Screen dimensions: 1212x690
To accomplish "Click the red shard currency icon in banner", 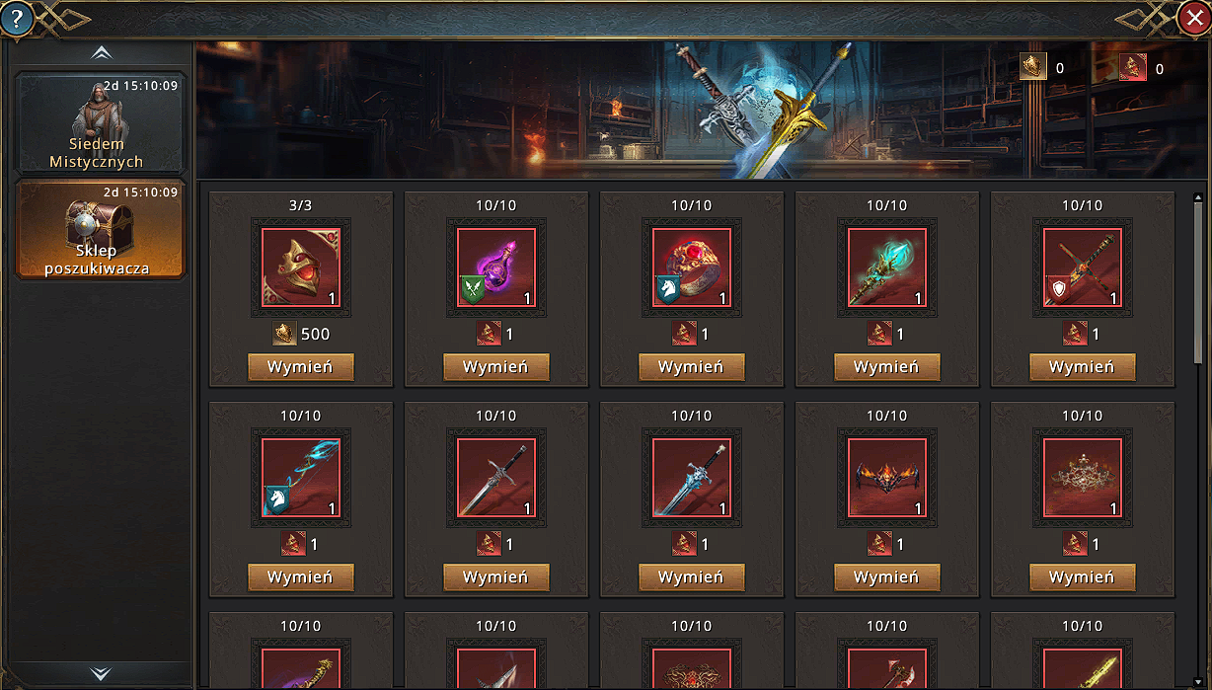I will tap(1133, 67).
